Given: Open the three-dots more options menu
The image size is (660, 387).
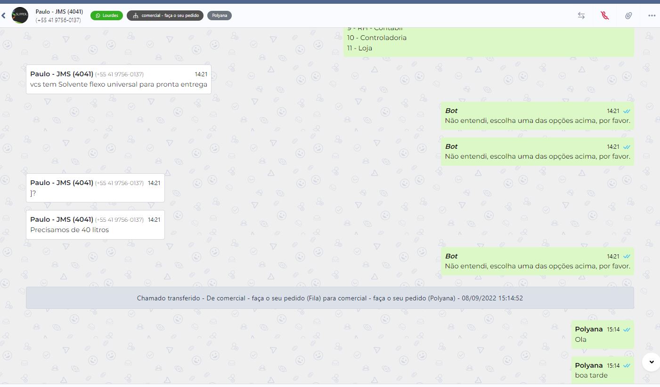Looking at the screenshot, I should click(x=652, y=16).
